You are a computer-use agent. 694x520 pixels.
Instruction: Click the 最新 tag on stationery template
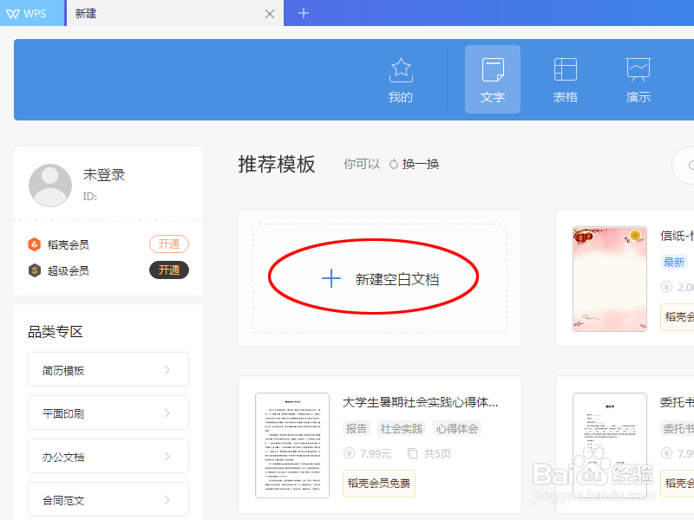pyautogui.click(x=674, y=263)
